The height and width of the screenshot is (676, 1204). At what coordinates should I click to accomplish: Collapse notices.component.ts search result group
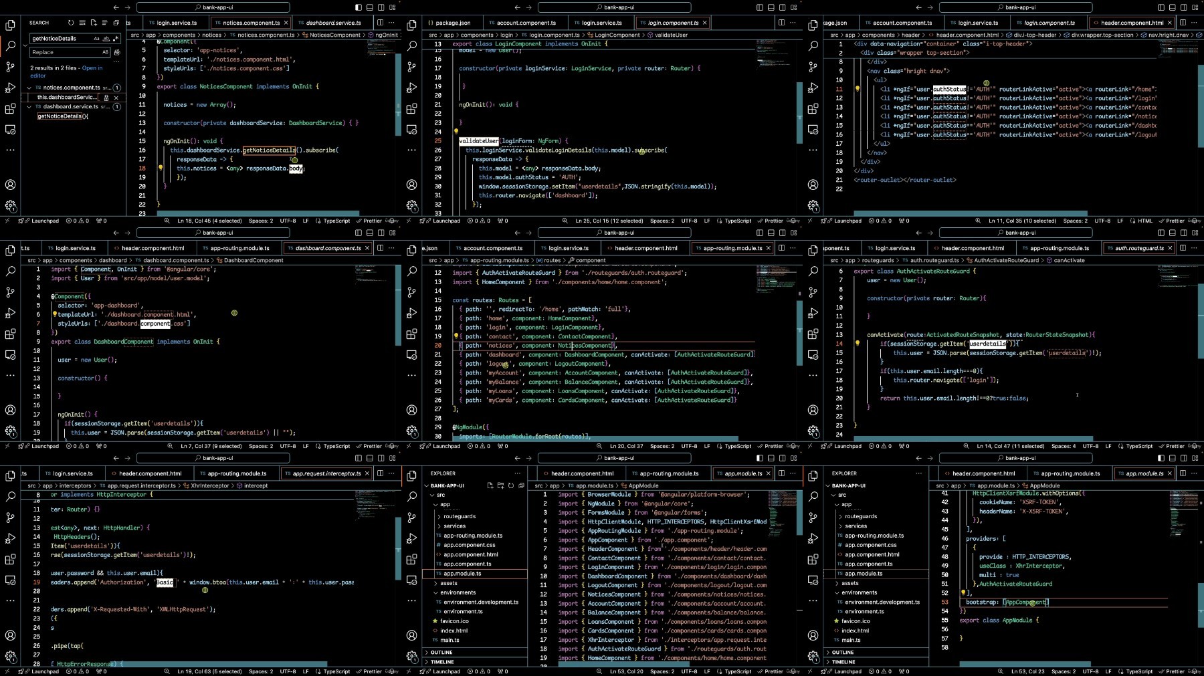(x=29, y=88)
